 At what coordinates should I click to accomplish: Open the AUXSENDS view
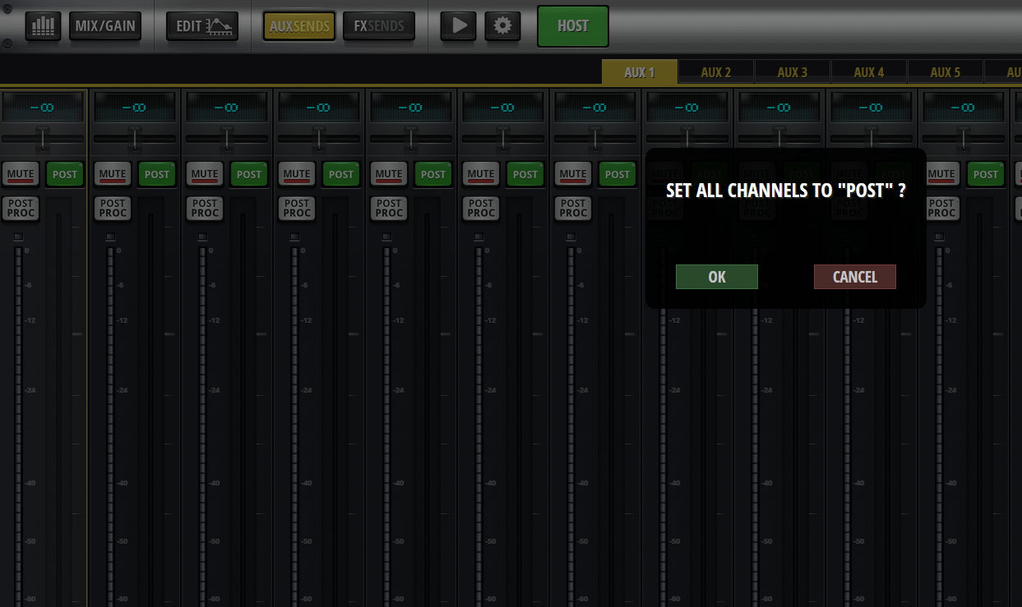[298, 25]
